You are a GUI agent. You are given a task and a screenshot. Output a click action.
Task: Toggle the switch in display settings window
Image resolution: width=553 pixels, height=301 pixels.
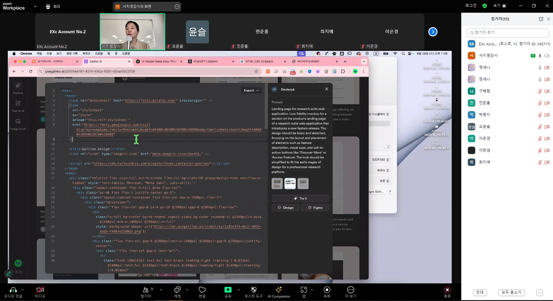point(387,147)
